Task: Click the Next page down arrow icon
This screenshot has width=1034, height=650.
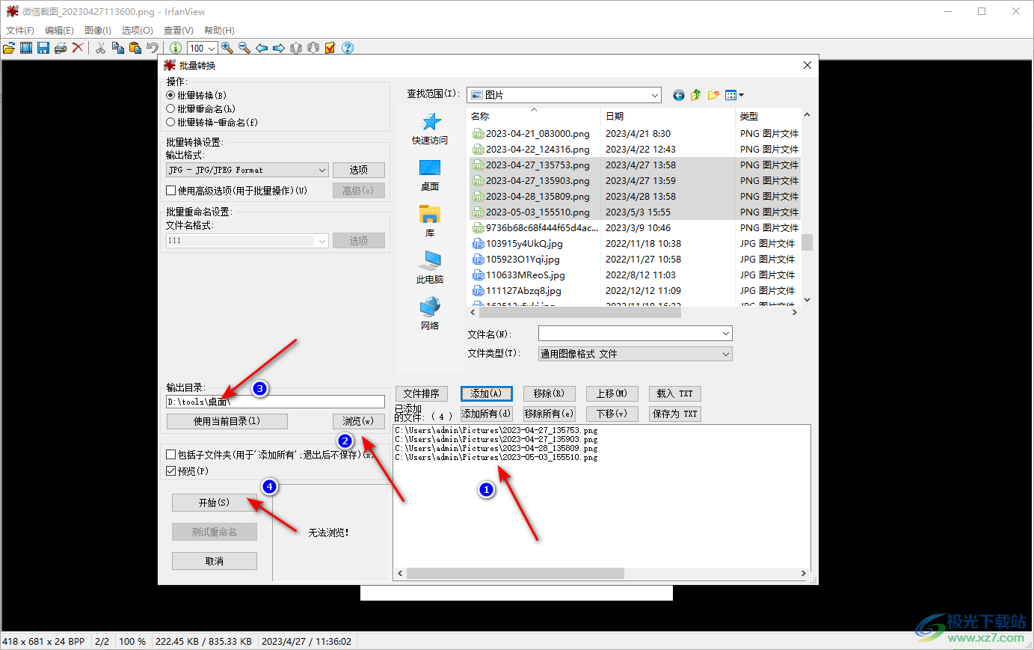Action: [313, 48]
